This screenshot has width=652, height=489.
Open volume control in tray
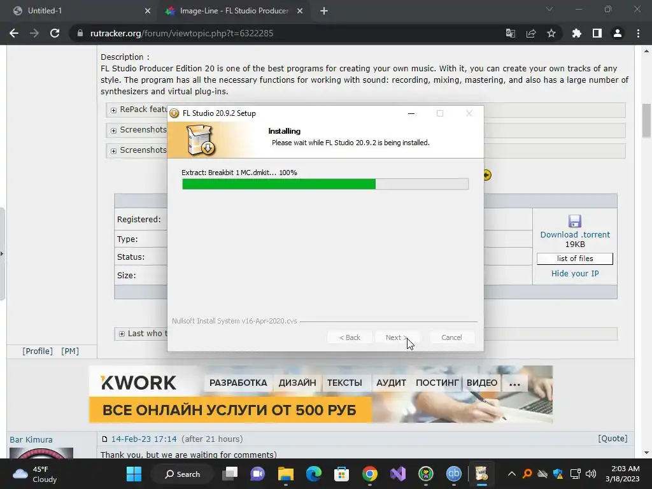click(591, 474)
